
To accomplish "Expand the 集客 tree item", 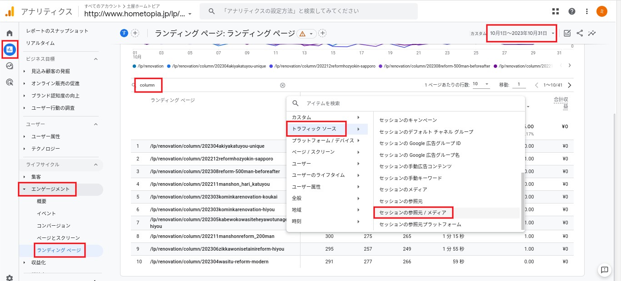I will [x=24, y=177].
